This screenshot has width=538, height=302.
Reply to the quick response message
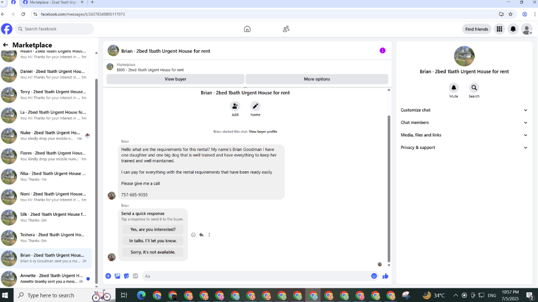[201, 235]
